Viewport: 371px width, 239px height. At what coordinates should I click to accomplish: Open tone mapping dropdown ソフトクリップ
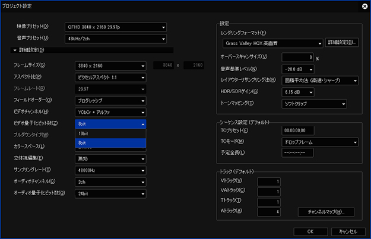[x=314, y=104]
